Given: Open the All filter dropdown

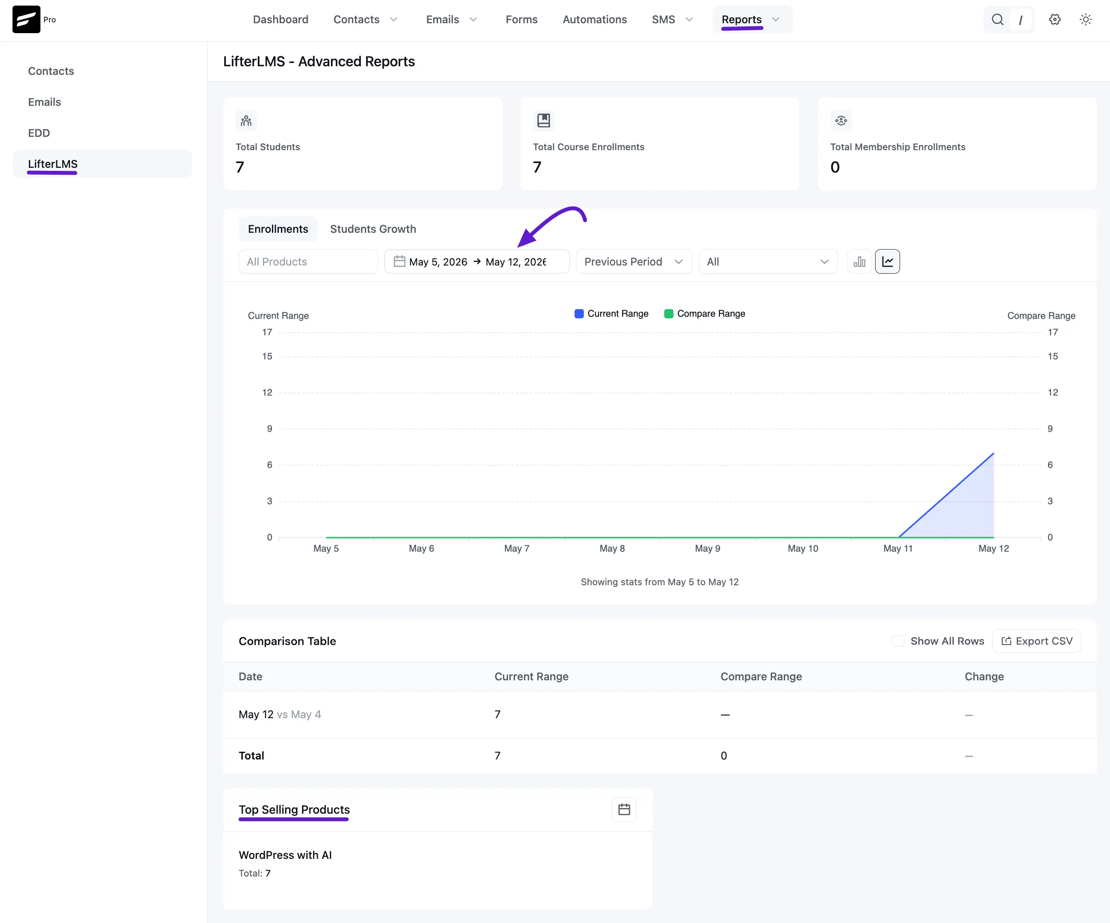Looking at the screenshot, I should (x=768, y=262).
